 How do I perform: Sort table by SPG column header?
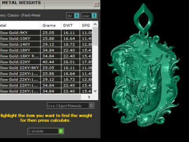(x=86, y=25)
